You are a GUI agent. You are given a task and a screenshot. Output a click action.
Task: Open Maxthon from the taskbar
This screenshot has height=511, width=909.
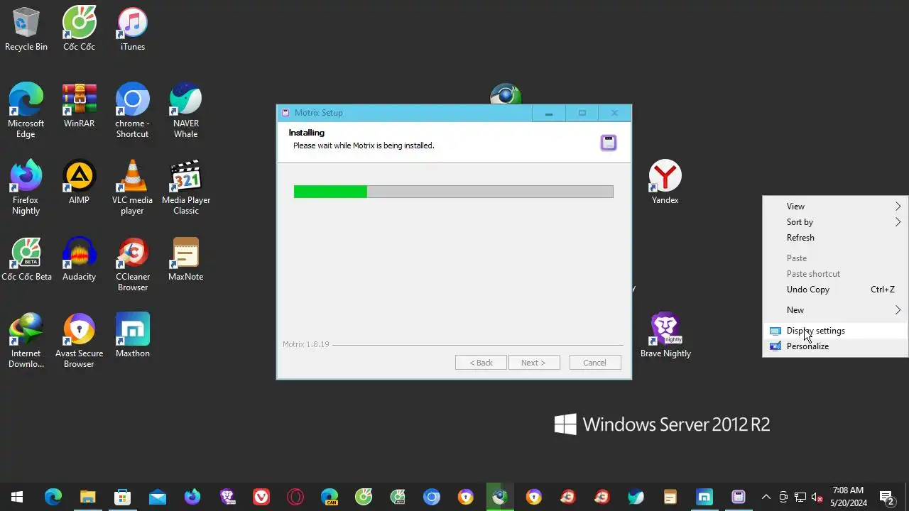704,497
